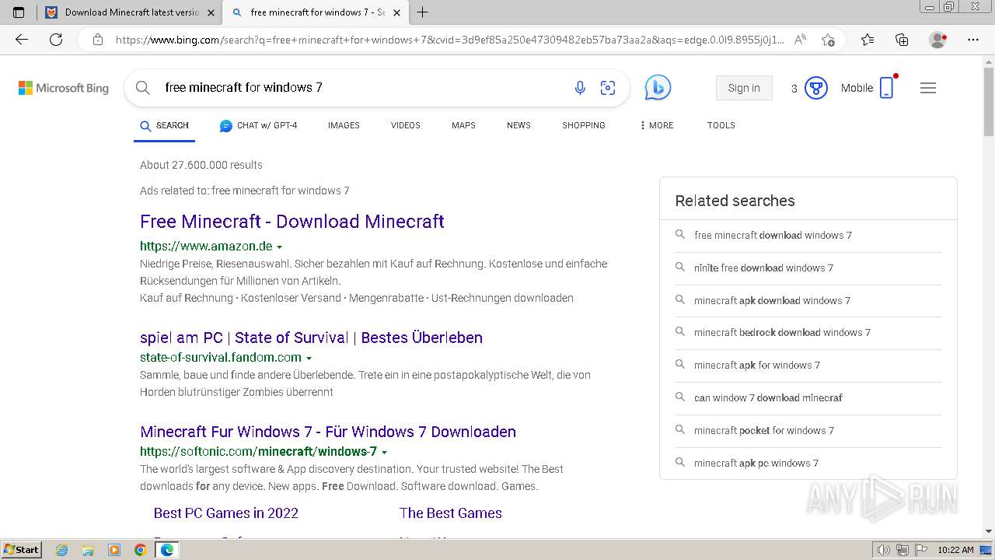Select related search minecraft apk for windows 7
Image resolution: width=995 pixels, height=560 pixels.
(x=808, y=365)
